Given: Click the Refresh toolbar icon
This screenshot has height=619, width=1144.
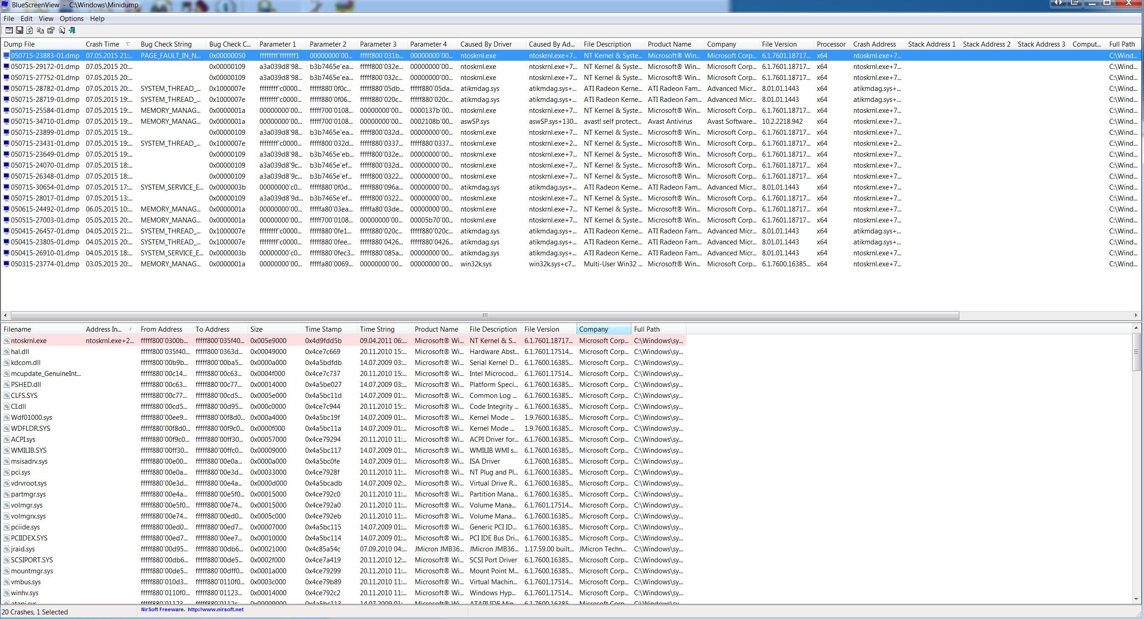Looking at the screenshot, I should (30, 30).
